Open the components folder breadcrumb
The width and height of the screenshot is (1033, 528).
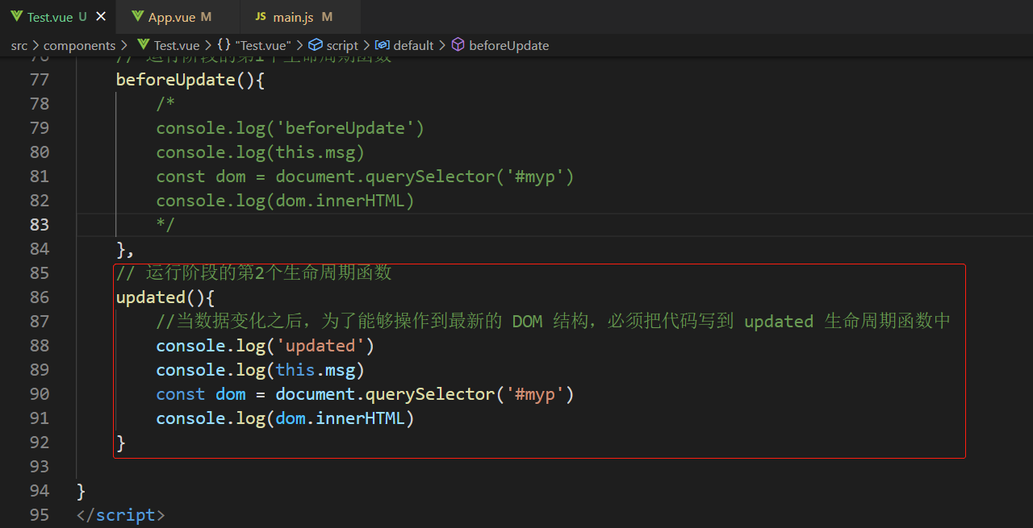coord(79,45)
